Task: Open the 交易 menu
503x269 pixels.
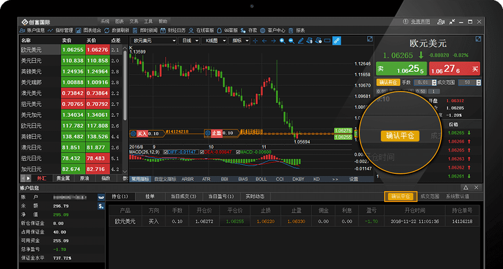Action: tap(134, 21)
